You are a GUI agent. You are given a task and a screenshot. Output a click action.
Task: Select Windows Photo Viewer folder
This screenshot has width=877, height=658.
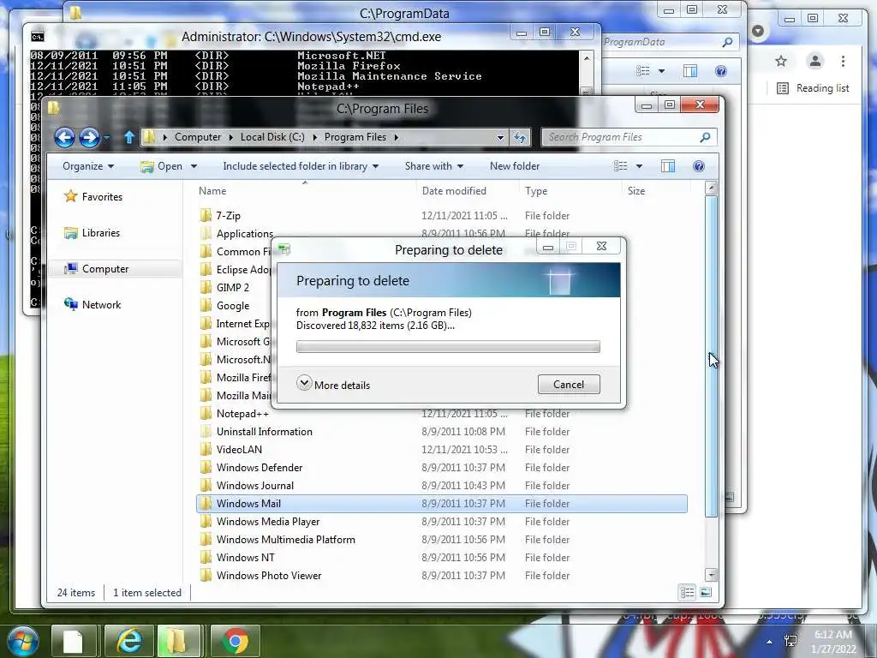coord(441,575)
